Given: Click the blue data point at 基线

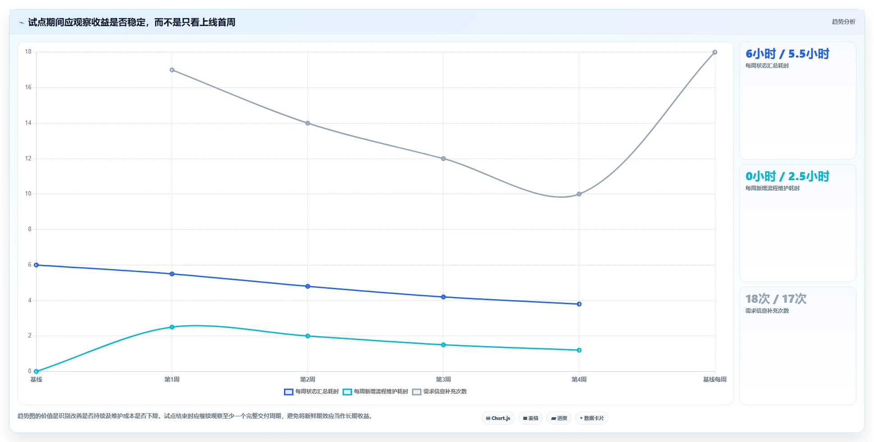Looking at the screenshot, I should [36, 265].
